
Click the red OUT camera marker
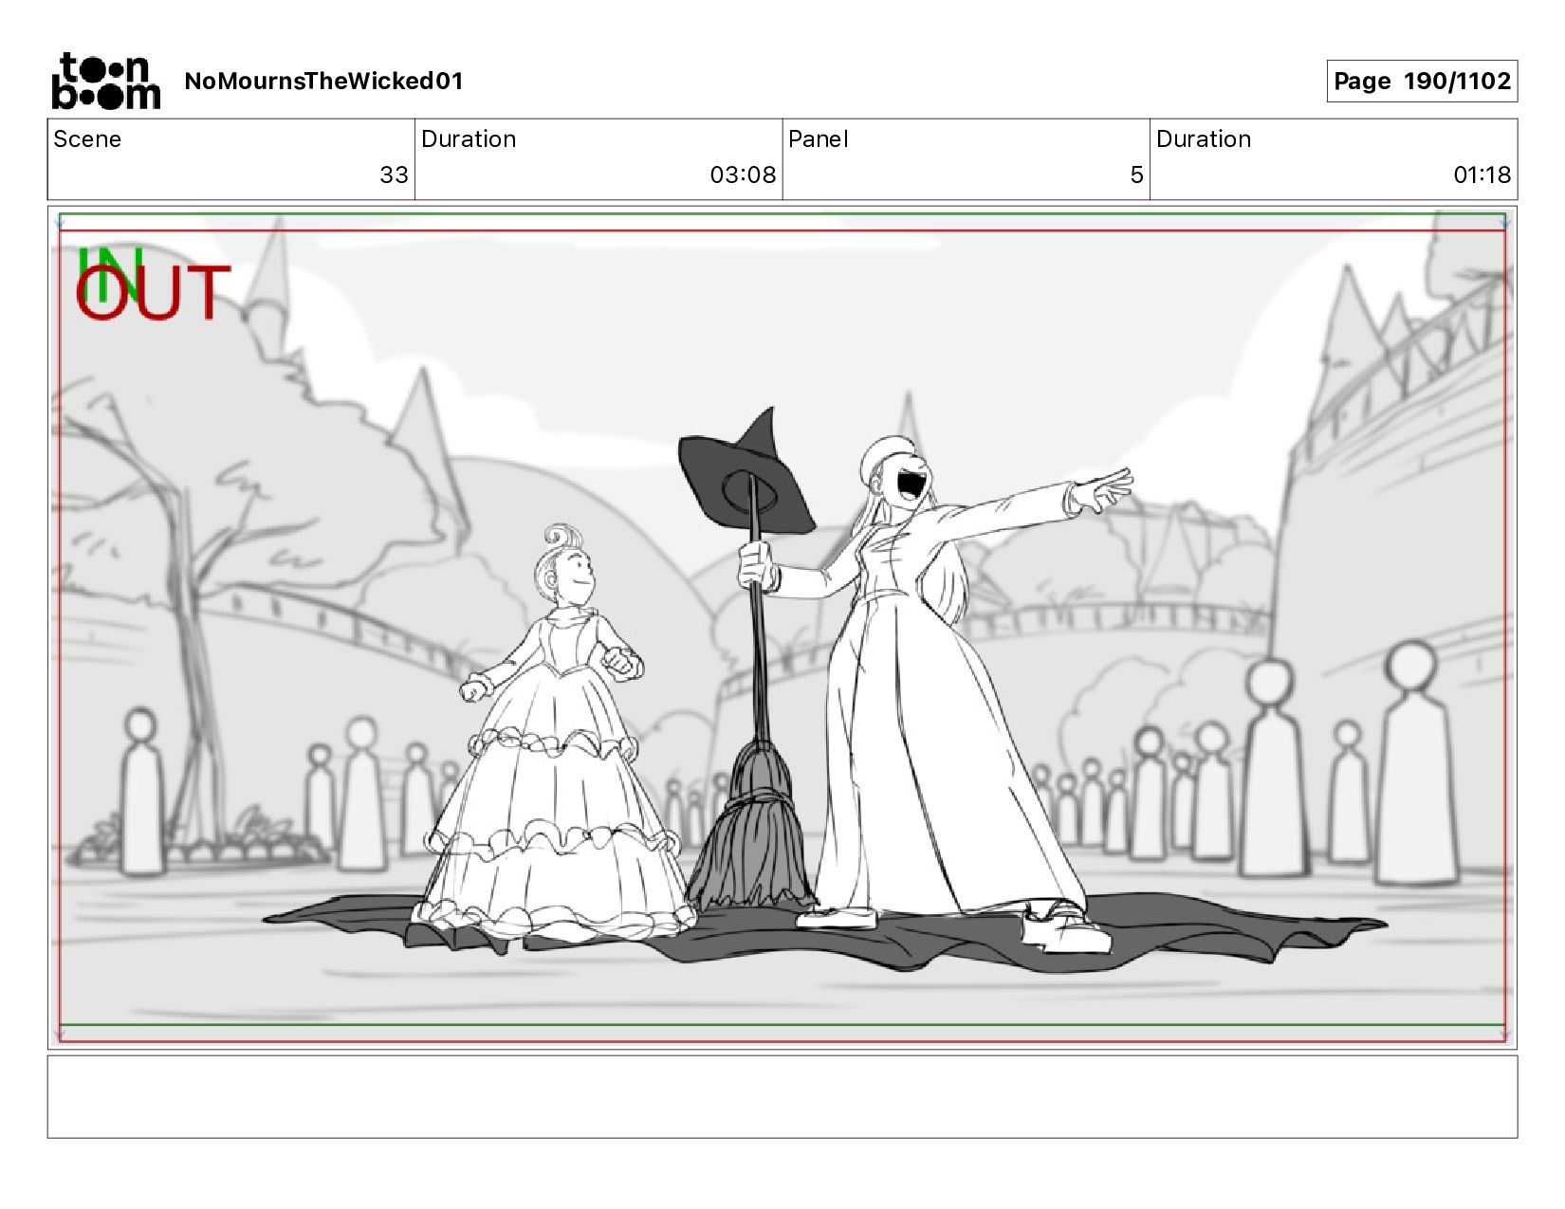(x=153, y=292)
